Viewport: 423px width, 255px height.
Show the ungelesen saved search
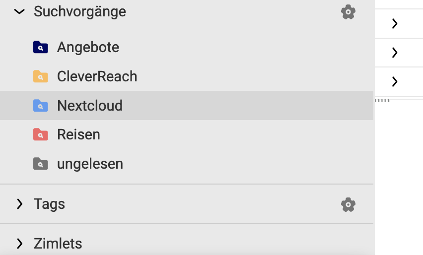pos(187,164)
